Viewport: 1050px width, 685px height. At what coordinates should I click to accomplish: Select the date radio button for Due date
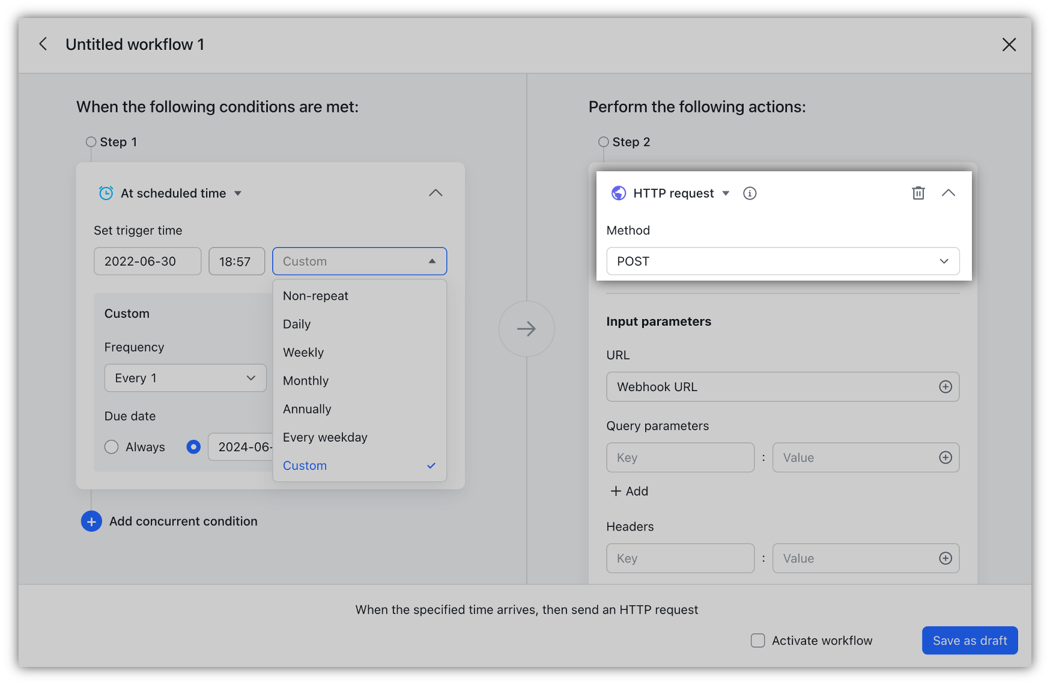(193, 446)
